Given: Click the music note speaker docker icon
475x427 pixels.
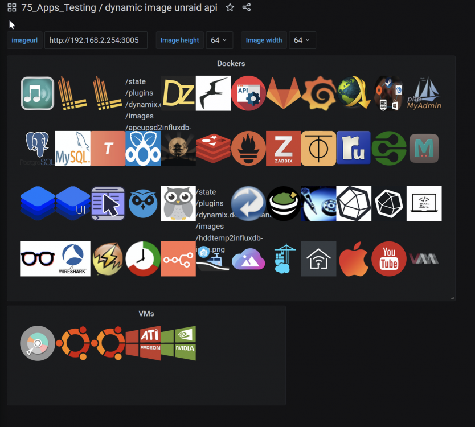Looking at the screenshot, I should 38,93.
